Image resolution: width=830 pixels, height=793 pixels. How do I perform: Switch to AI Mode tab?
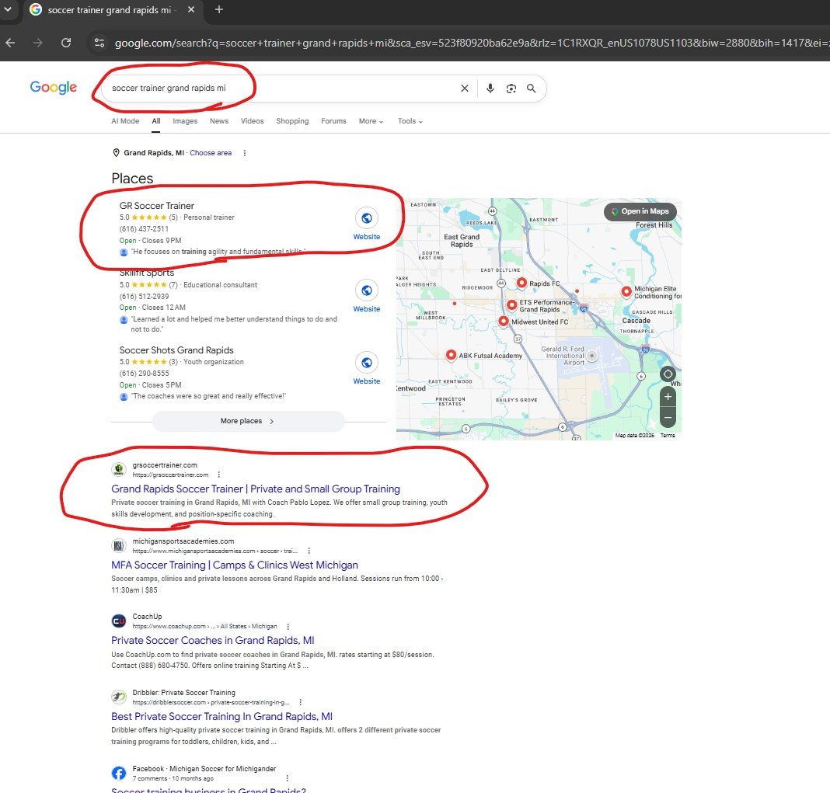125,121
